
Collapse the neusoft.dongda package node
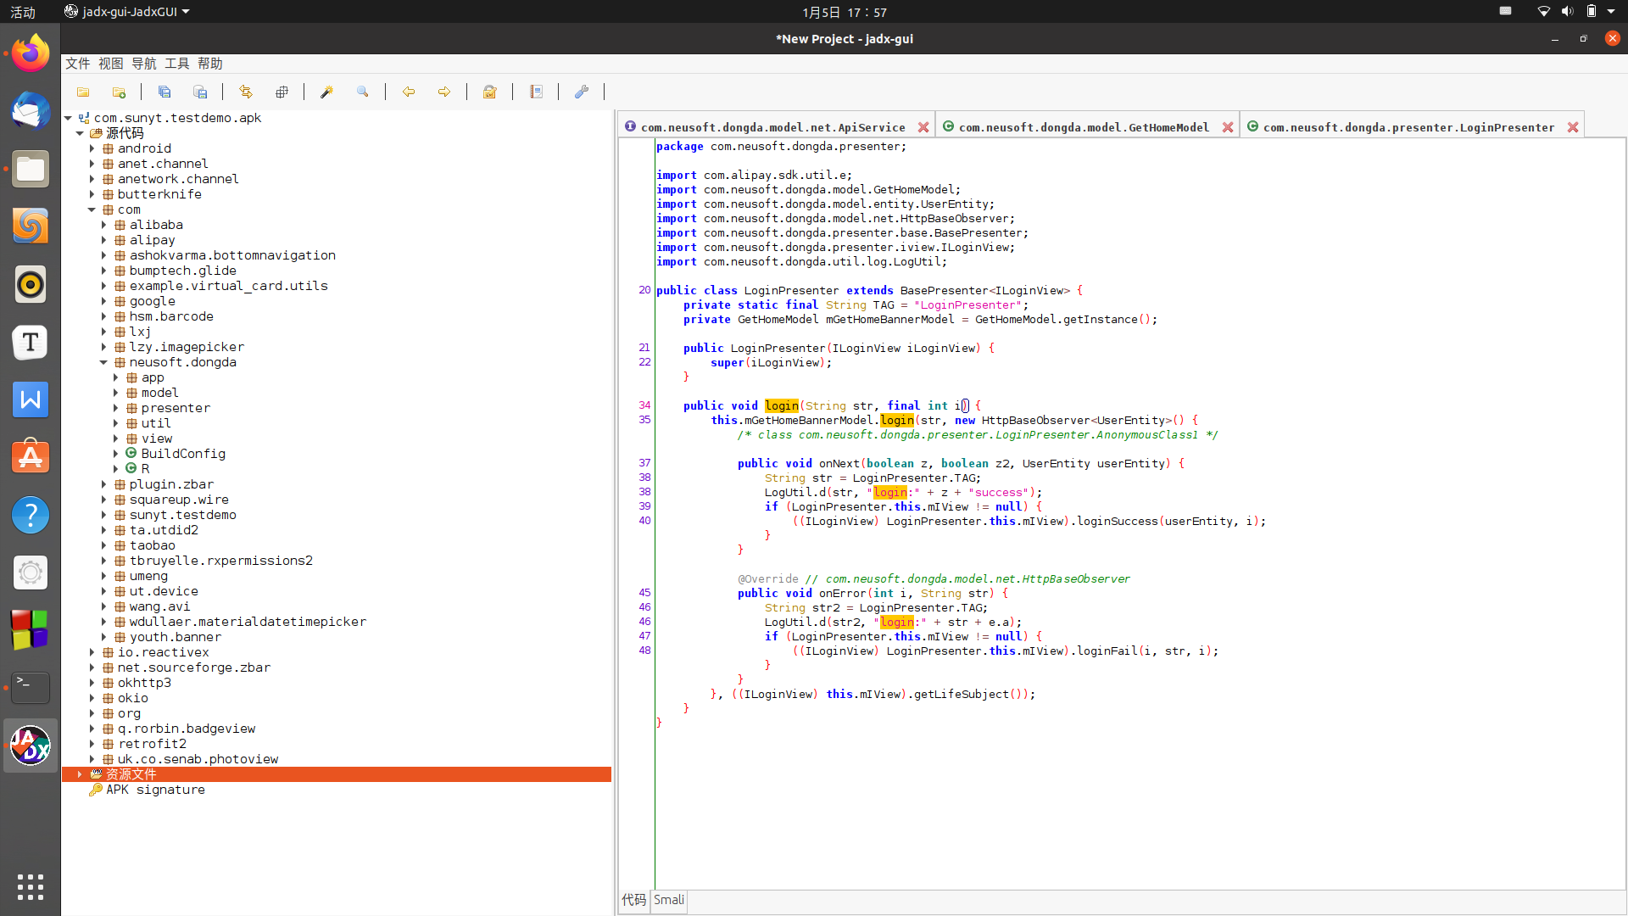104,362
